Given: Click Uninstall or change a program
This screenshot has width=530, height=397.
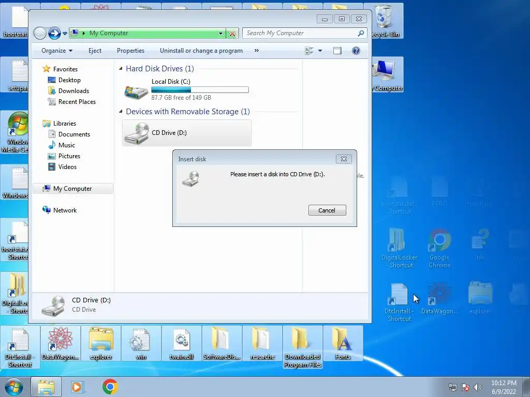Looking at the screenshot, I should coord(201,51).
